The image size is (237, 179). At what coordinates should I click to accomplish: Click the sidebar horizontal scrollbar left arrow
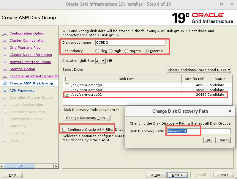(x=2, y=166)
